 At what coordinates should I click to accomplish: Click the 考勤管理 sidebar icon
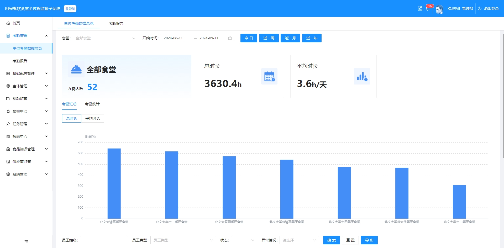[x=8, y=36]
